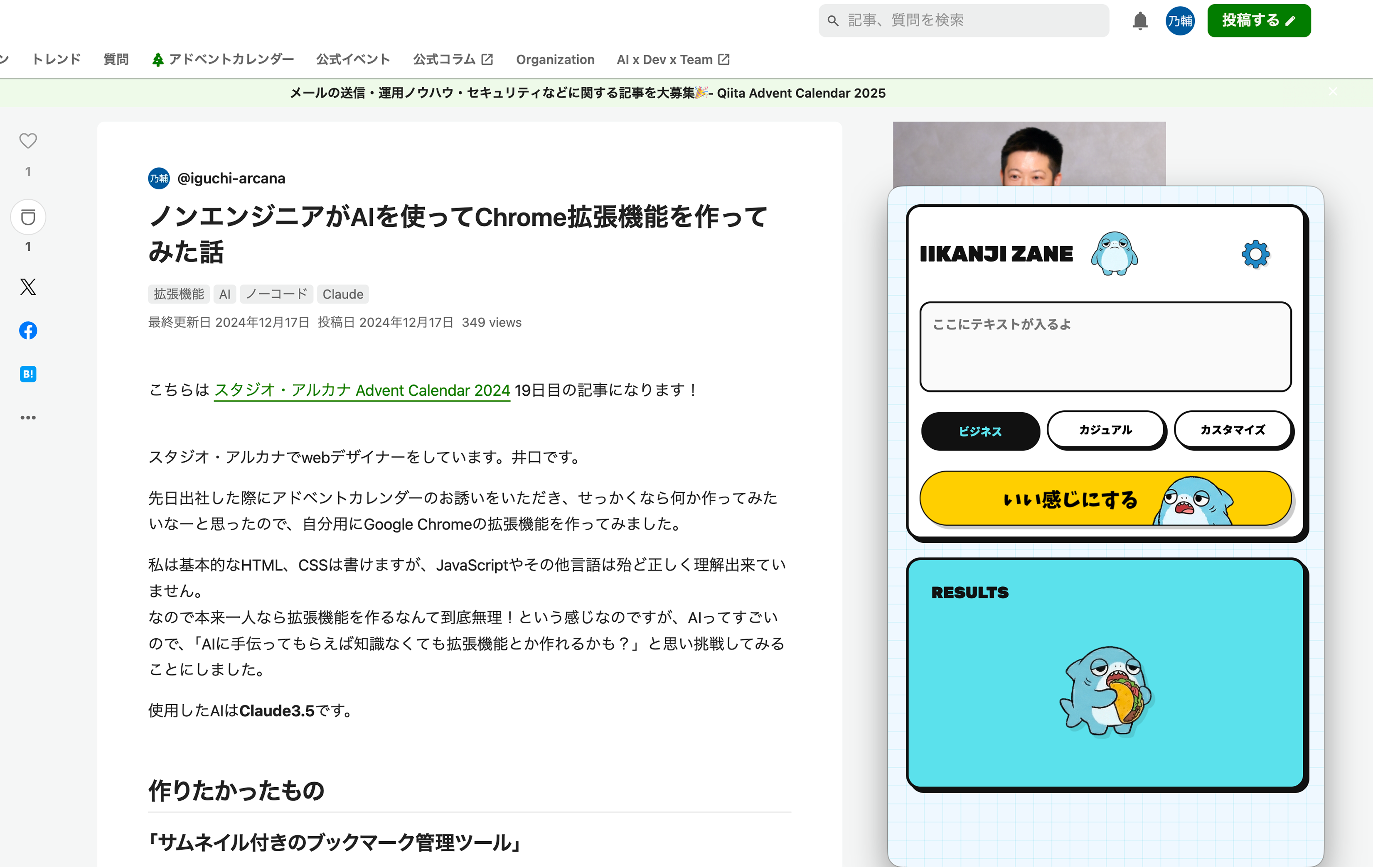
Task: Open settings gear in IIKANJI ZANE popup
Action: (1255, 254)
